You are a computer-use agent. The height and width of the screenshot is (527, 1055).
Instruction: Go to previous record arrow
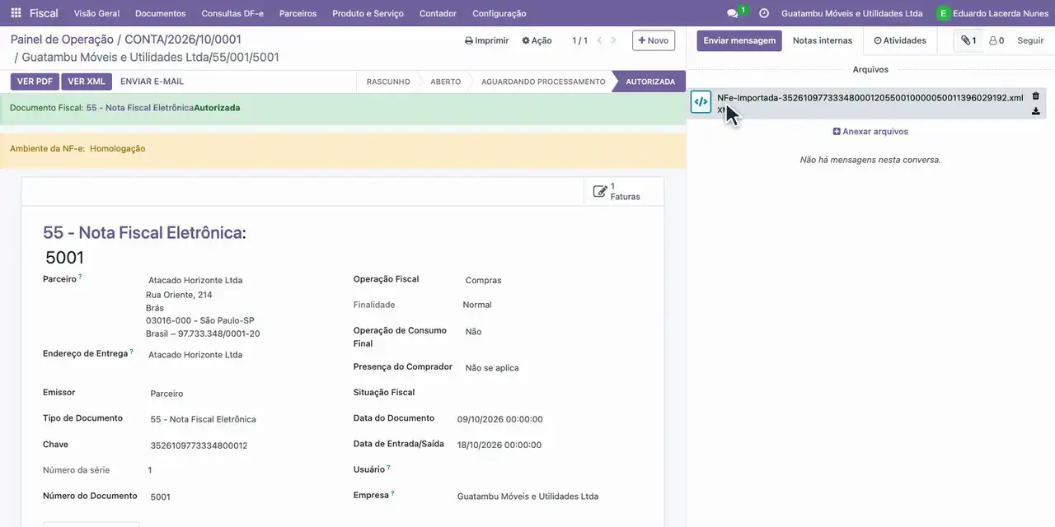[599, 40]
